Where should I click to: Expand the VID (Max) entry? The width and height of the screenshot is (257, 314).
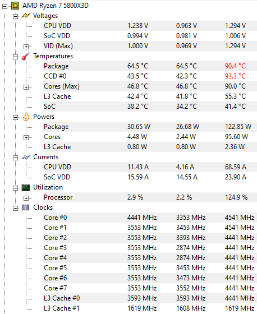click(26, 47)
